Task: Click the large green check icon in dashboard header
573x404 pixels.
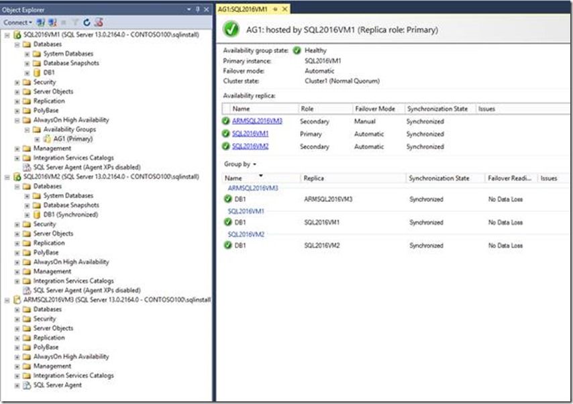Action: pos(231,30)
